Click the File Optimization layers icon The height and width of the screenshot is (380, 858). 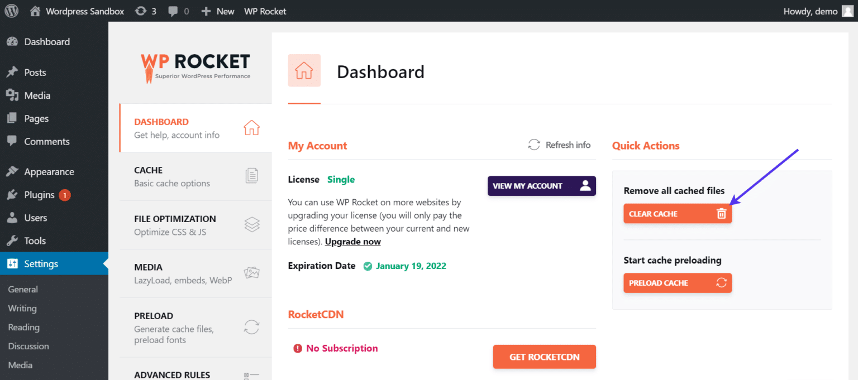pyautogui.click(x=252, y=224)
